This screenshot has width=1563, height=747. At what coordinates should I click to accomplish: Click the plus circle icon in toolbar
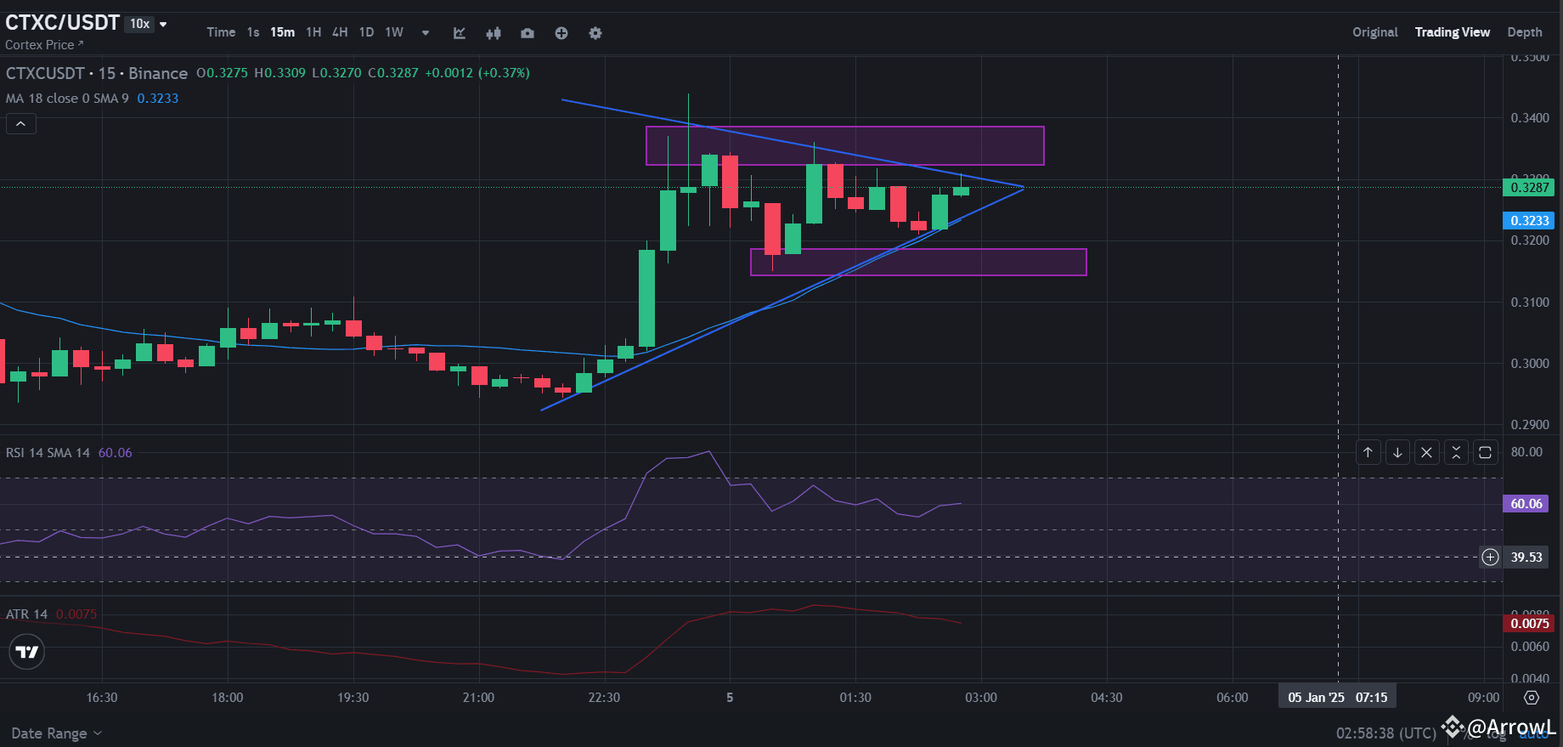pyautogui.click(x=561, y=33)
